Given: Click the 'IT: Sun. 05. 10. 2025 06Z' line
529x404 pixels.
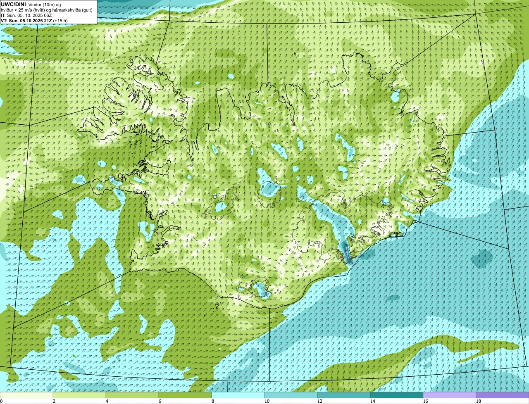Looking at the screenshot, I should click(26, 15).
